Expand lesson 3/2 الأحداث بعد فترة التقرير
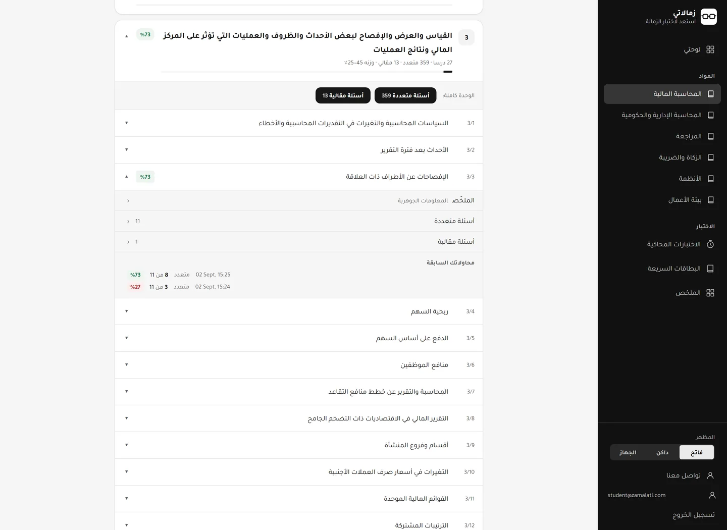This screenshot has width=727, height=530. coord(299,150)
